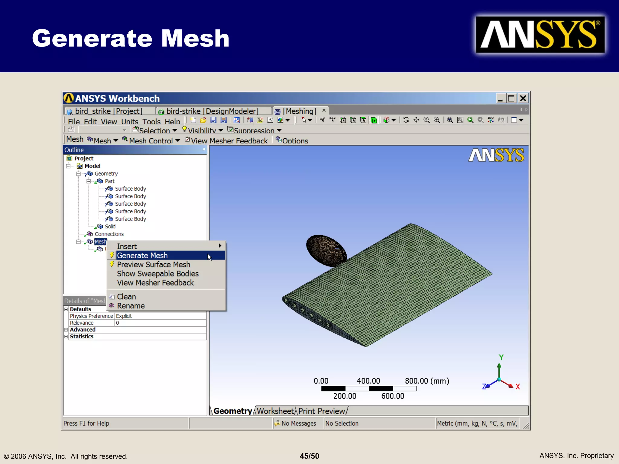Collapse the Mesh tree node
Screen dimensions: 619x464
point(78,242)
